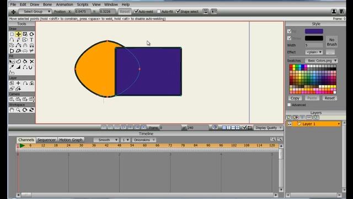The width and height of the screenshot is (353, 199).
Task: Select the Rotate Workspace tool
Action: coord(25,110)
